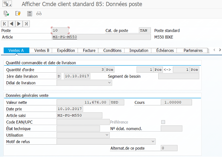Select the Conditions tab
This screenshot has width=222, height=157.
click(x=112, y=50)
